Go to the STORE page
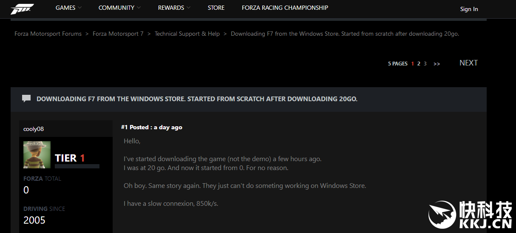Image resolution: width=516 pixels, height=233 pixels. (x=216, y=8)
